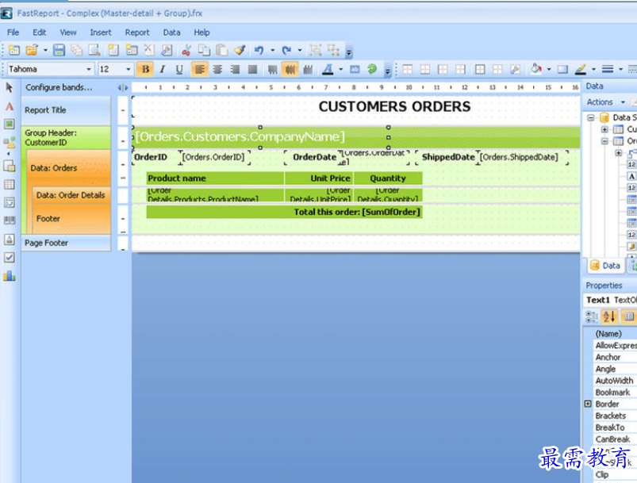Toggle Italic formatting
Screen dimensions: 637x483
163,69
